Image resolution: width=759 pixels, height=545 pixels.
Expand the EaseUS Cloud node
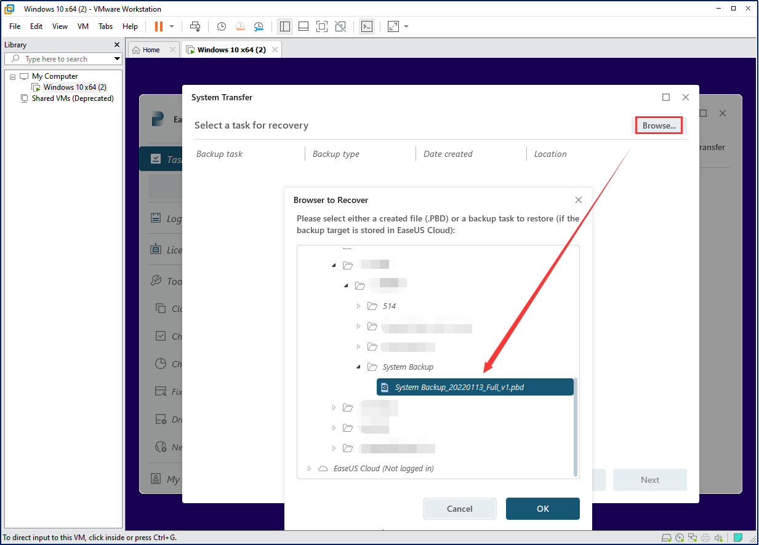point(309,469)
